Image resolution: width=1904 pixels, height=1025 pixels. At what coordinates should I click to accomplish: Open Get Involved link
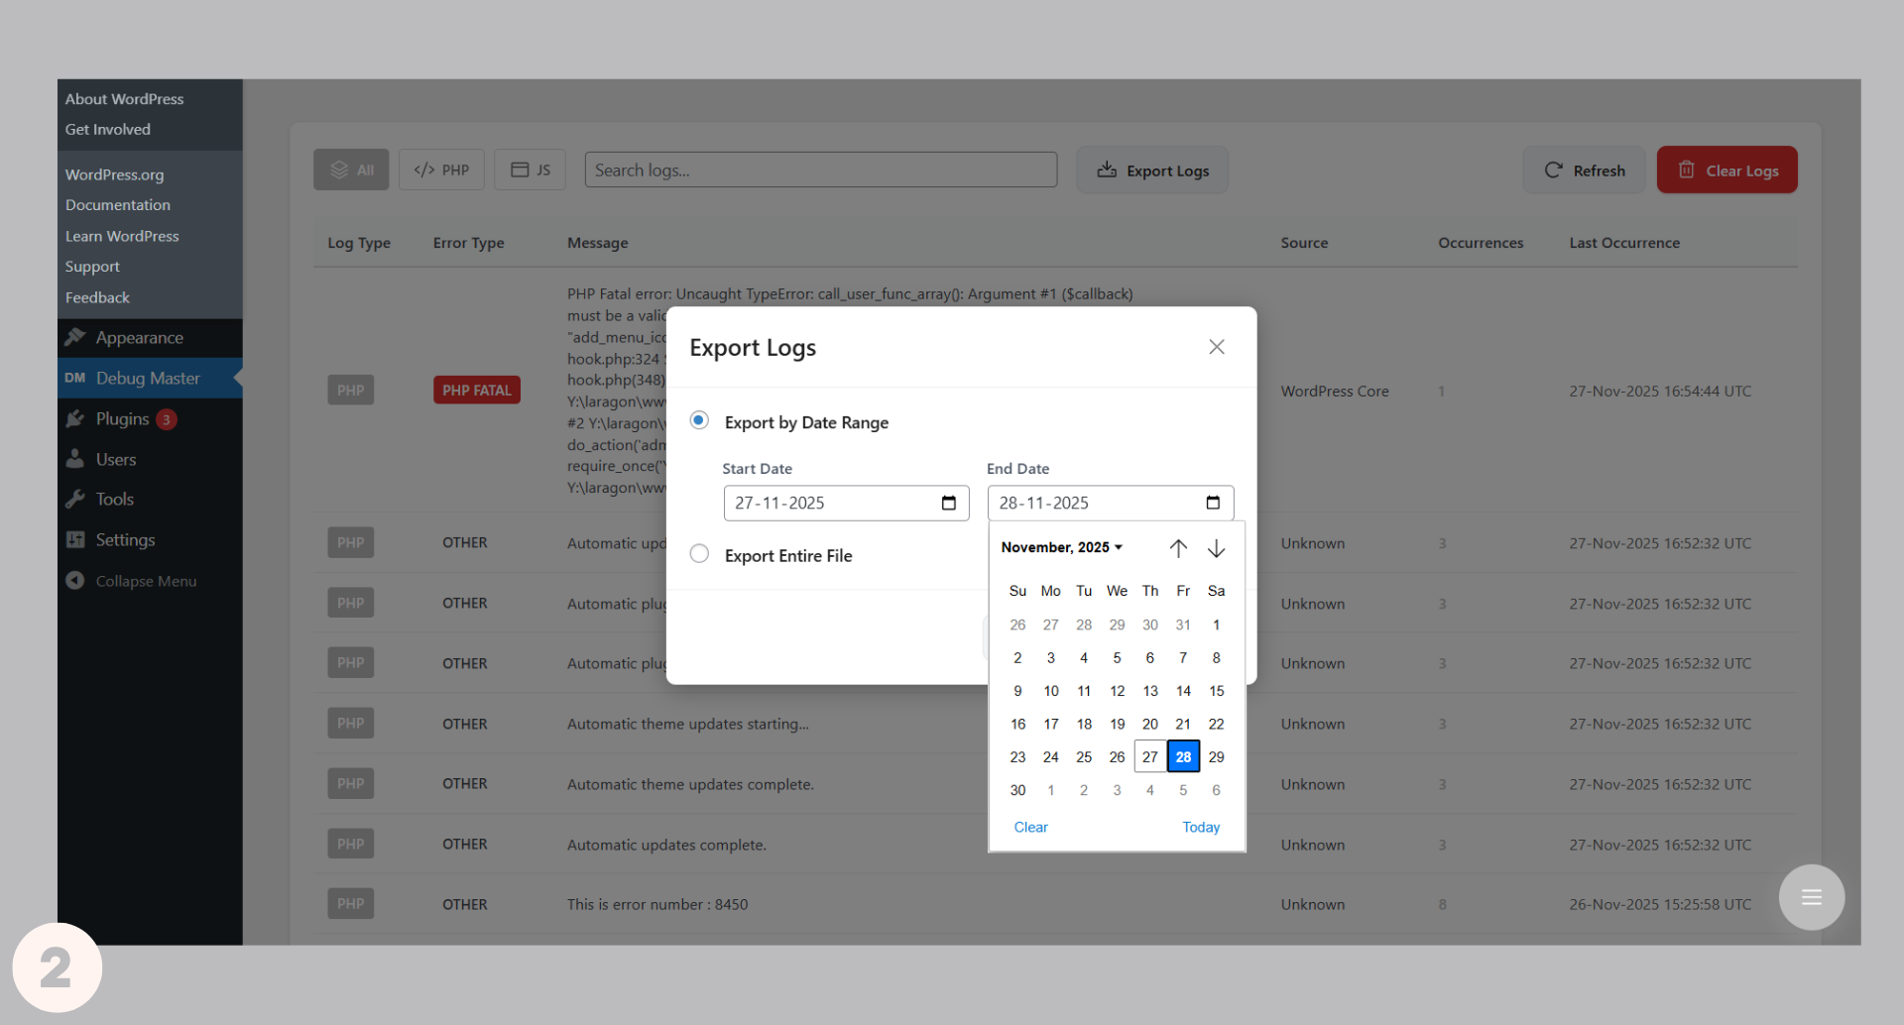click(108, 130)
